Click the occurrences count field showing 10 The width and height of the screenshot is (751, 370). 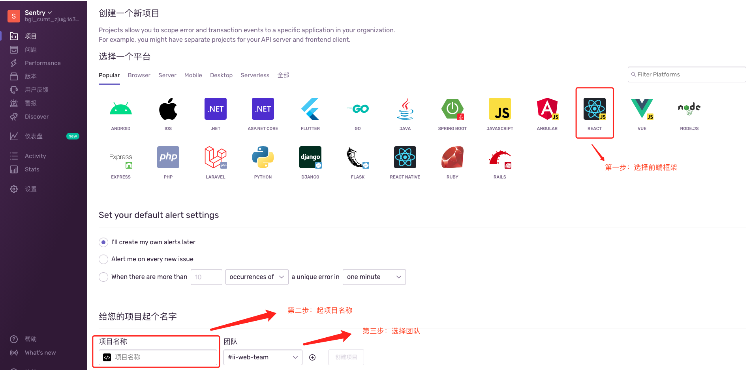tap(207, 277)
